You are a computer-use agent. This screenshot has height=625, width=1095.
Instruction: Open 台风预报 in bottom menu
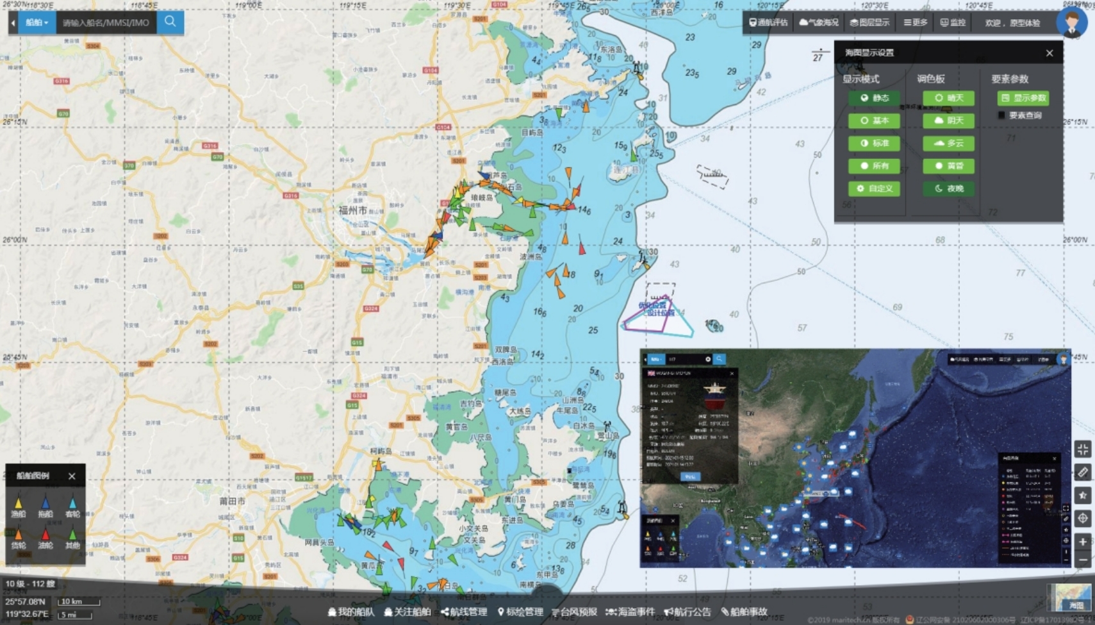point(574,612)
